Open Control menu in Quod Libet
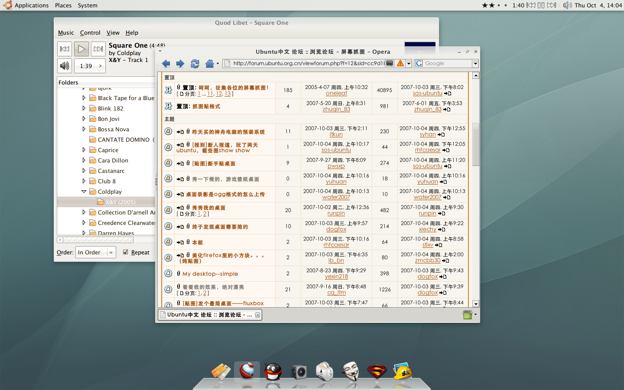624x390 pixels. (x=90, y=32)
